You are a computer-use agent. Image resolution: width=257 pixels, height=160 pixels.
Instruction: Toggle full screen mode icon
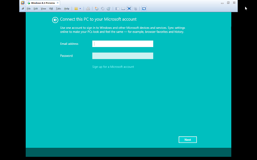[129, 9]
